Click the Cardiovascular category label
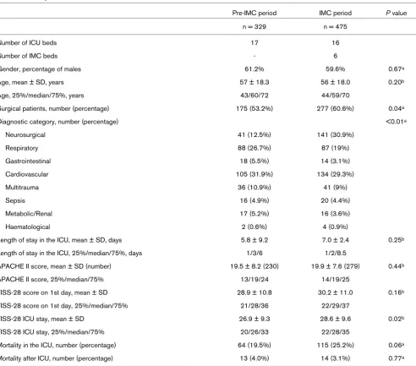416x366 pixels. coord(27,174)
